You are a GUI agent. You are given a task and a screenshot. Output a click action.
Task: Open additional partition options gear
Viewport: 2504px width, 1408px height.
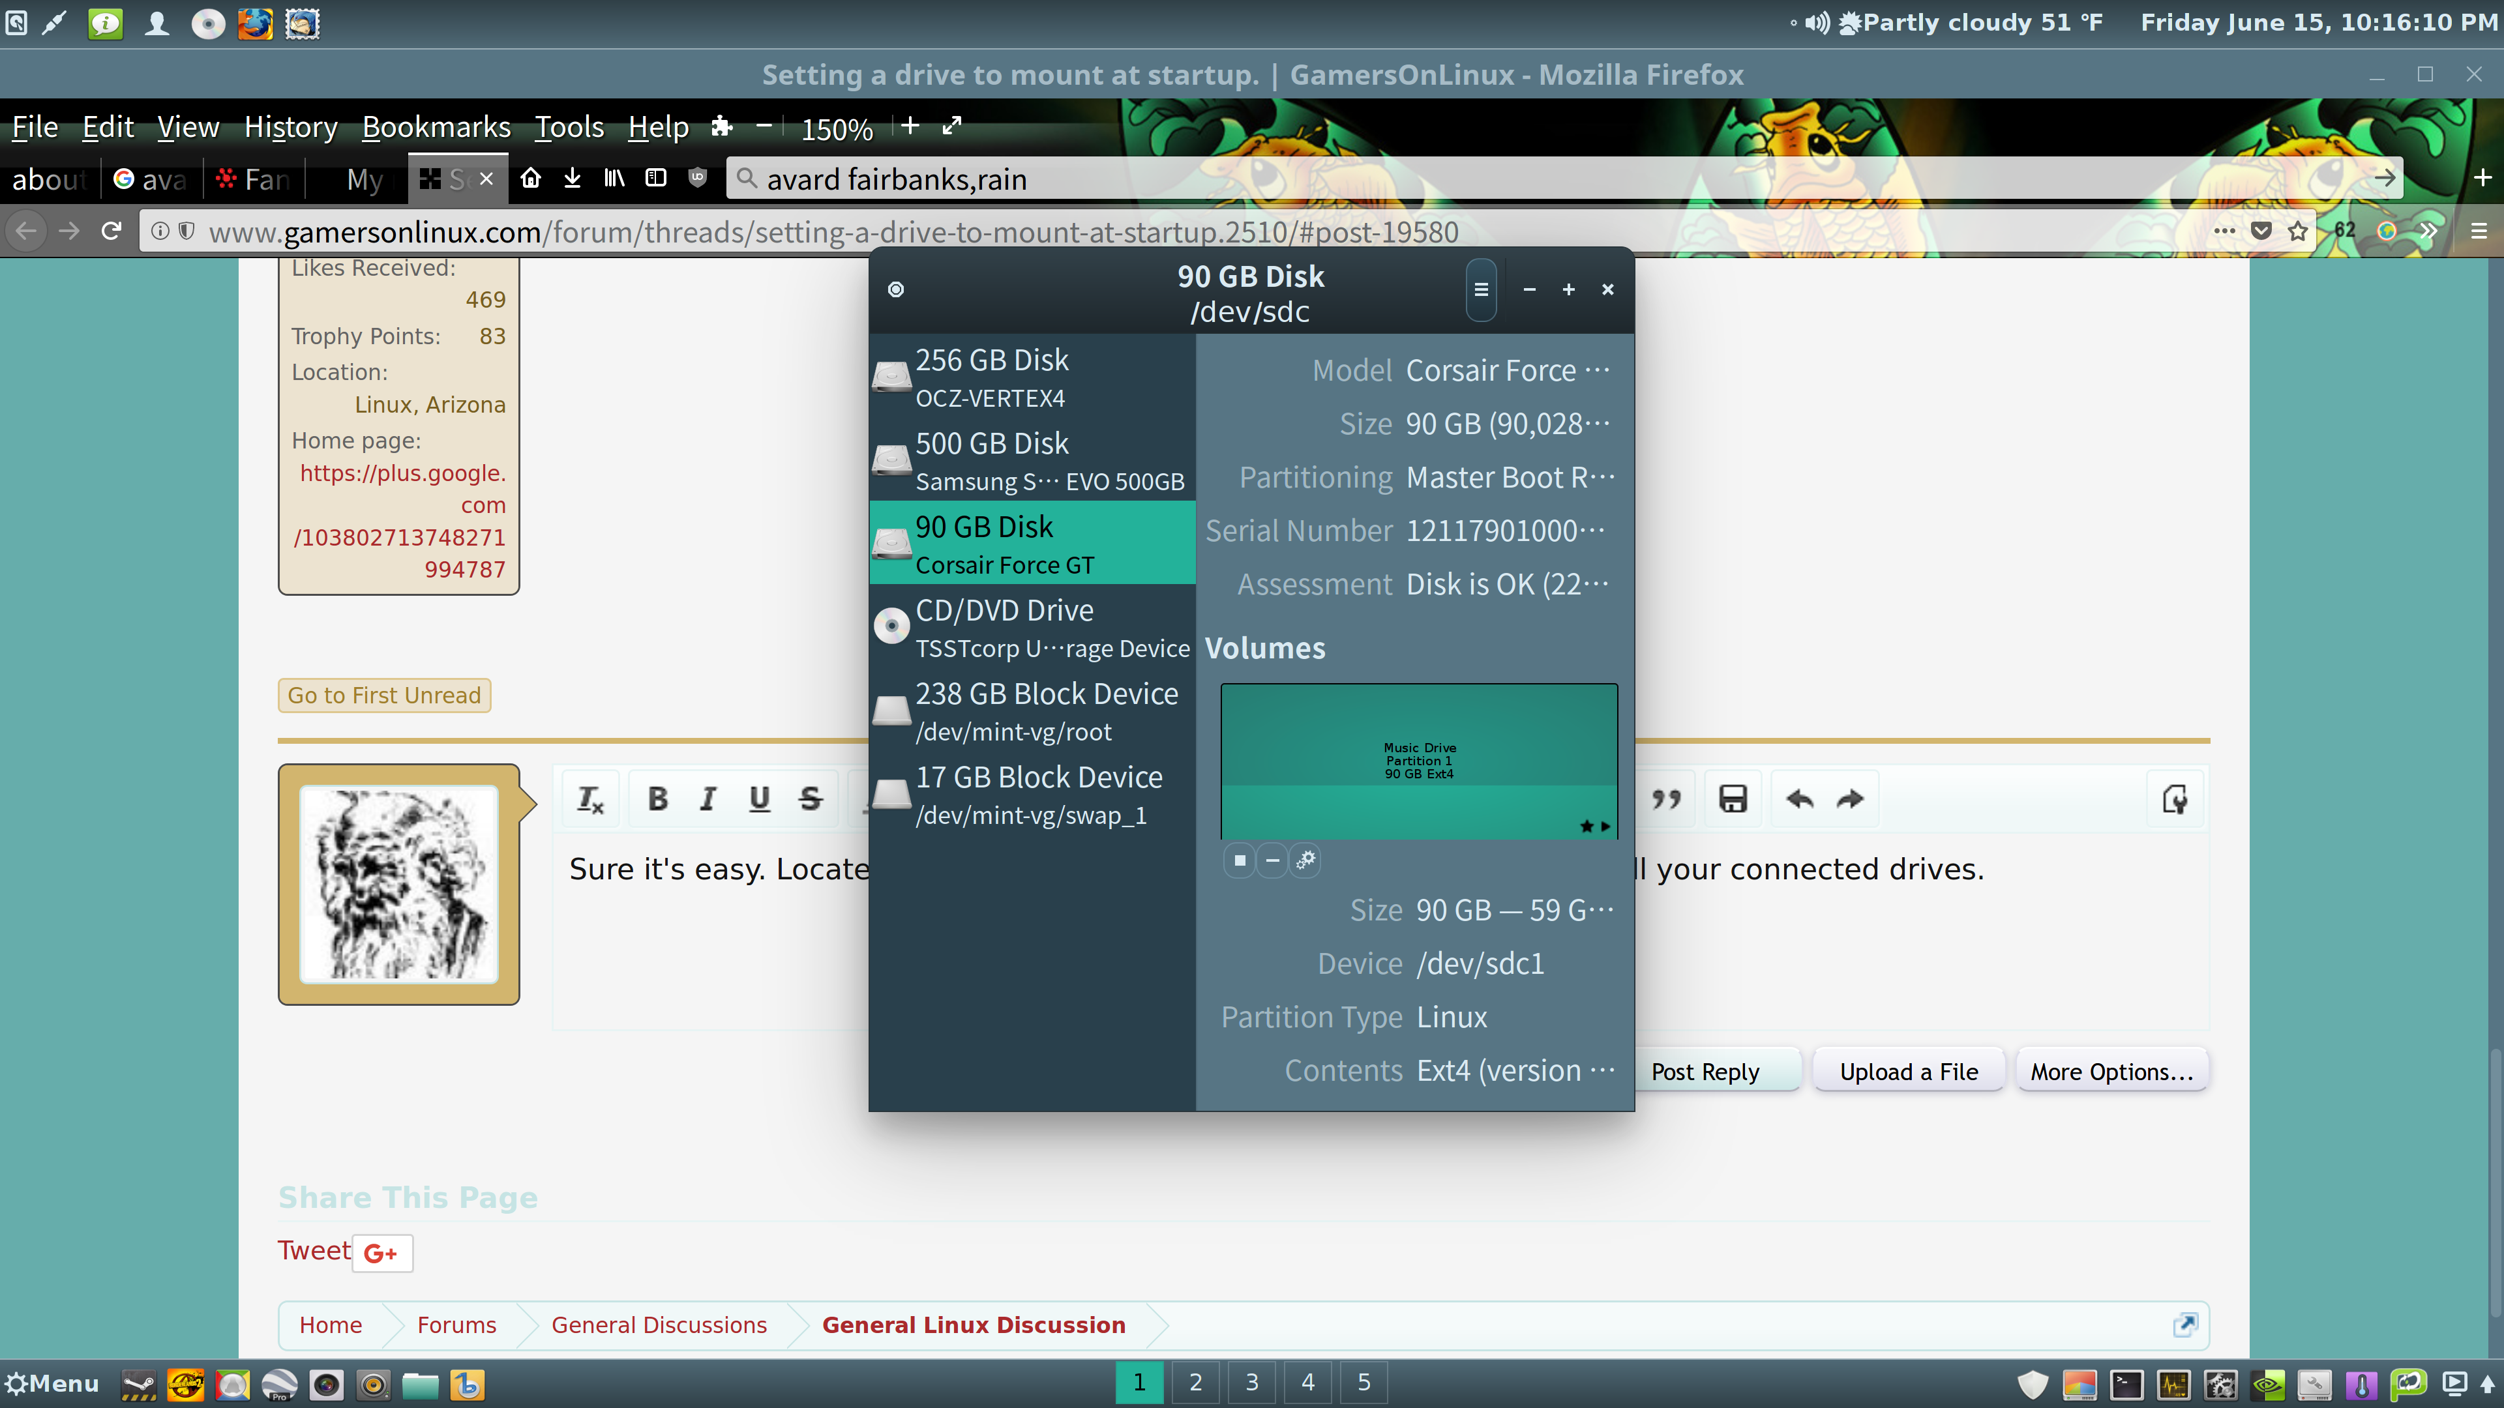(1305, 860)
